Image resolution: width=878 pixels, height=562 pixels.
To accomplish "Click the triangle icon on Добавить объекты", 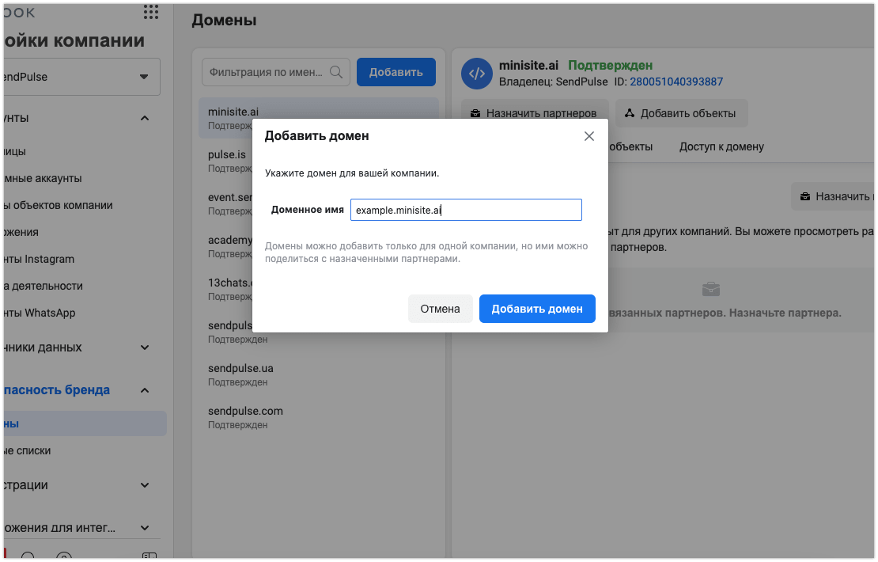I will 630,113.
